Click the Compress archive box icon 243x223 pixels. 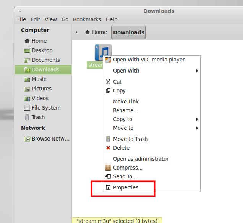coord(108,168)
